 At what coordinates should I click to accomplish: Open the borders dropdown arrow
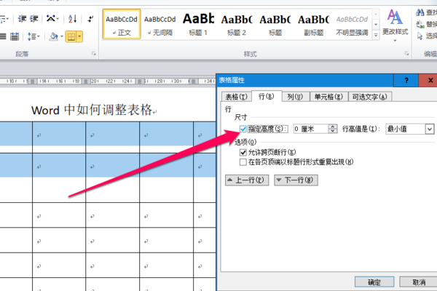(79, 36)
